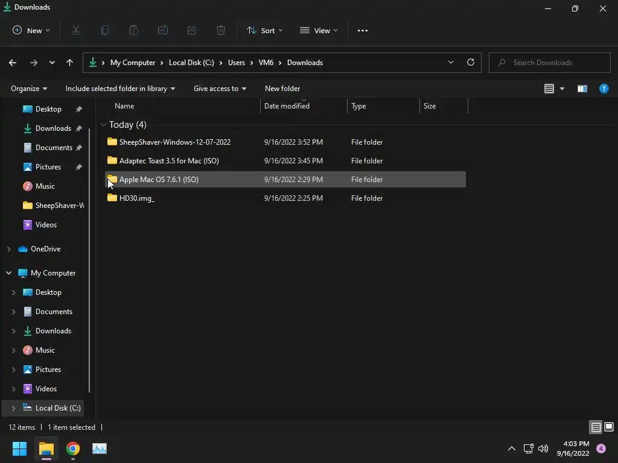Expand the Music node under My Computer
This screenshot has width=618, height=463.
pyautogui.click(x=14, y=350)
